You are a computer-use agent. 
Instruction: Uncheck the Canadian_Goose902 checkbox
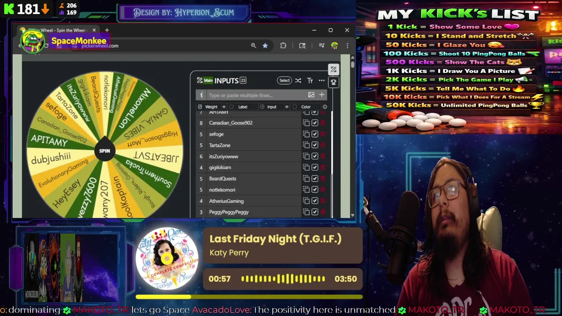pos(315,123)
